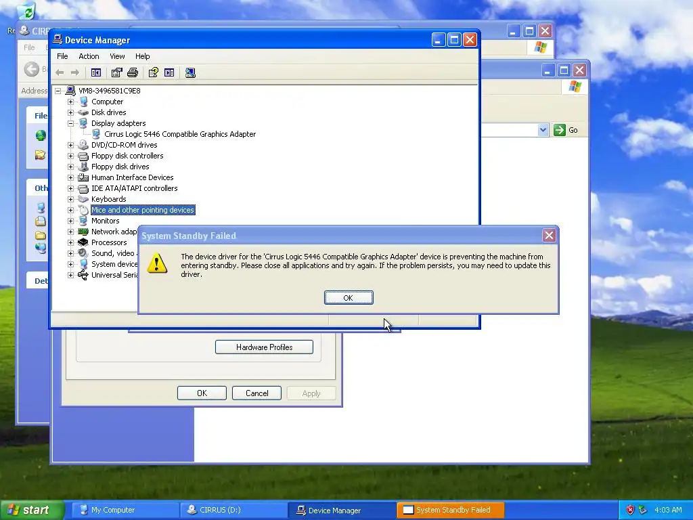693x520 pixels.
Task: Open the address bar dropdown beside Go
Action: [543, 130]
